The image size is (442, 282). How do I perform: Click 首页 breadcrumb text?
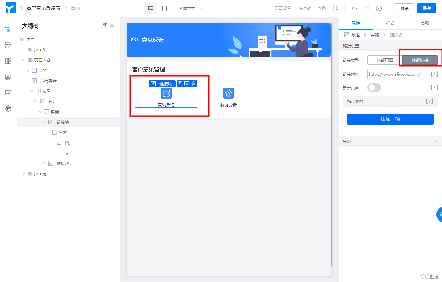tap(76, 8)
